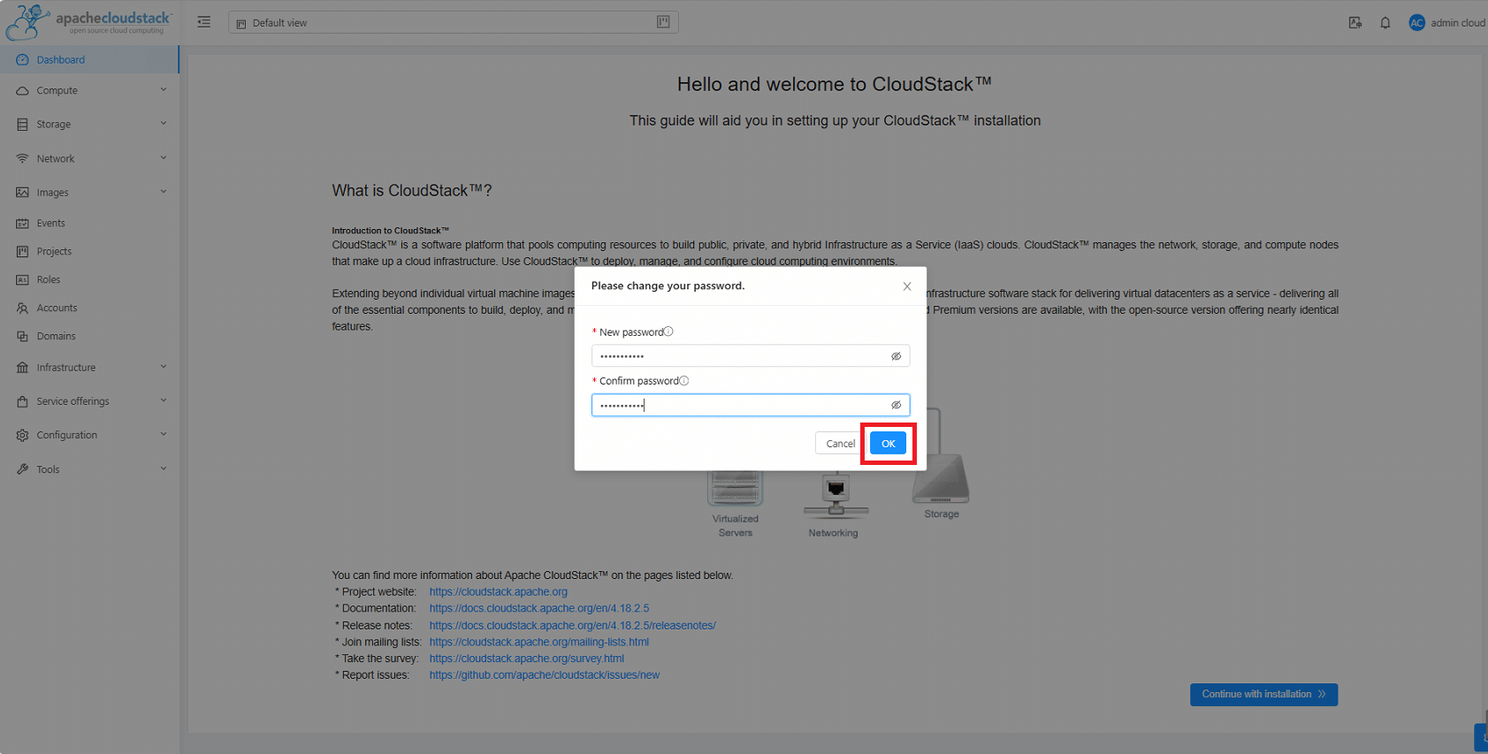The image size is (1488, 754).
Task: Open the Dashboard menu item
Action: (x=89, y=60)
